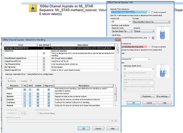Click the error list scrollbar down arrow

tap(117, 70)
